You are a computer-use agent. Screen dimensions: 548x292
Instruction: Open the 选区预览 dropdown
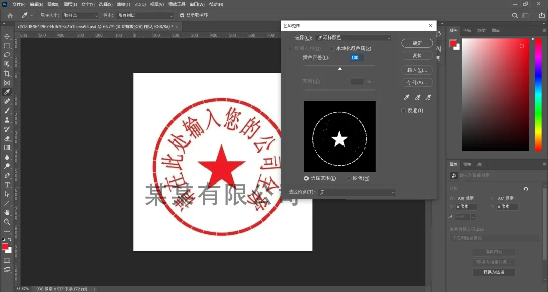[x=357, y=192]
